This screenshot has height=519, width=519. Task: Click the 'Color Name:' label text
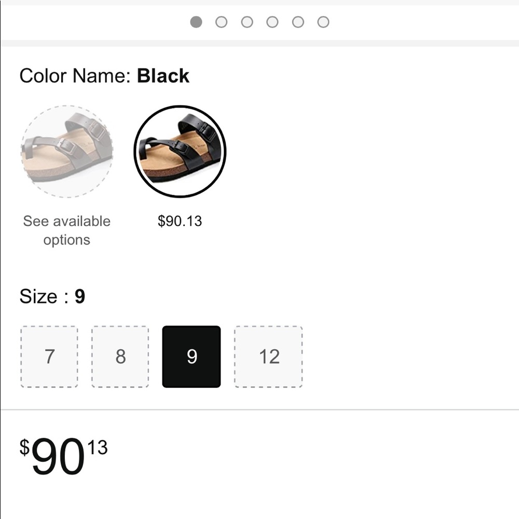pos(75,76)
